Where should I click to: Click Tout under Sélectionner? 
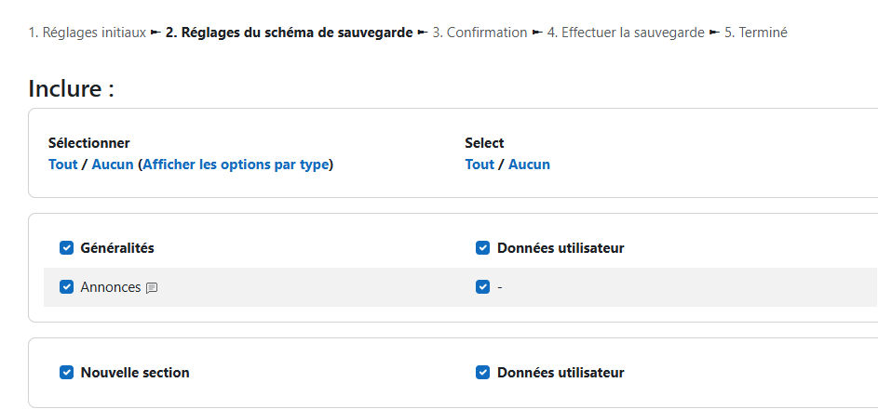(x=62, y=165)
